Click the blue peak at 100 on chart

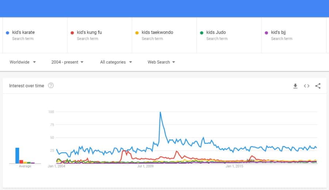[160, 112]
